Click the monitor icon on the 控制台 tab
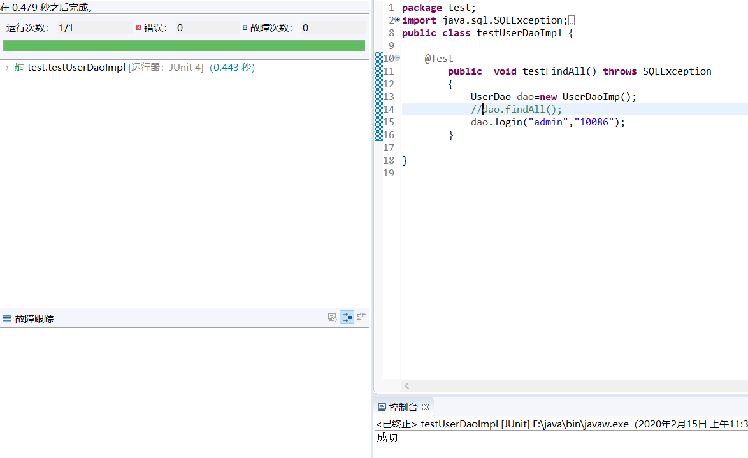748x458 pixels. click(x=382, y=407)
